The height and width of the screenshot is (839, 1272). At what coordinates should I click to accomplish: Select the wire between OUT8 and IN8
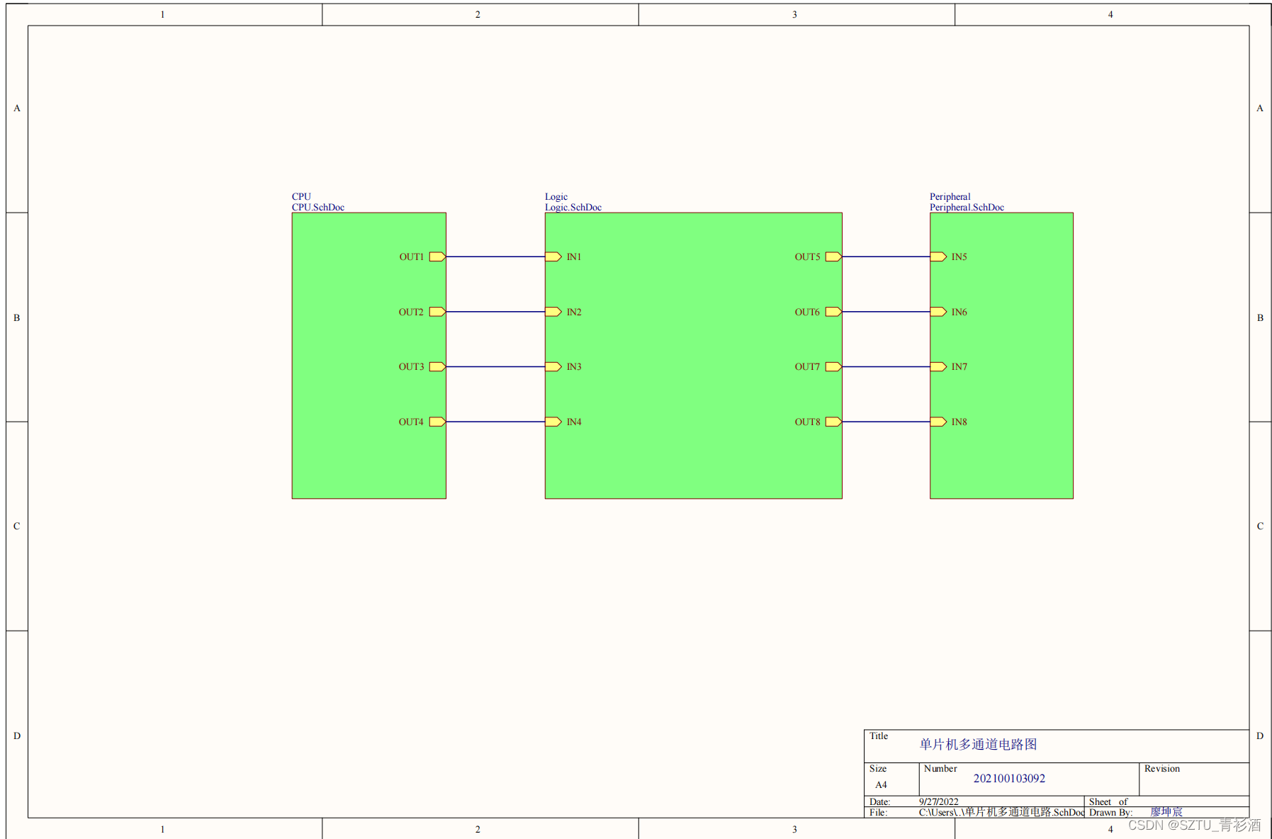[x=886, y=422]
